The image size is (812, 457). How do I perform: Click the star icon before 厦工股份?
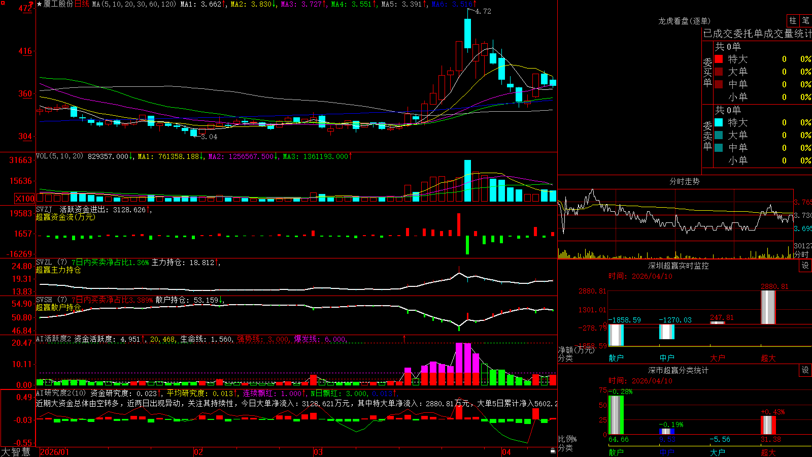[40, 4]
